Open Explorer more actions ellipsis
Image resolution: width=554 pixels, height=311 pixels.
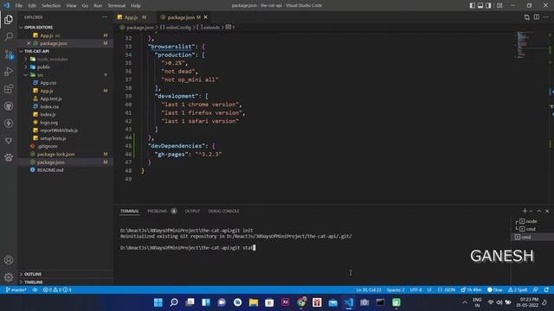pyautogui.click(x=105, y=17)
